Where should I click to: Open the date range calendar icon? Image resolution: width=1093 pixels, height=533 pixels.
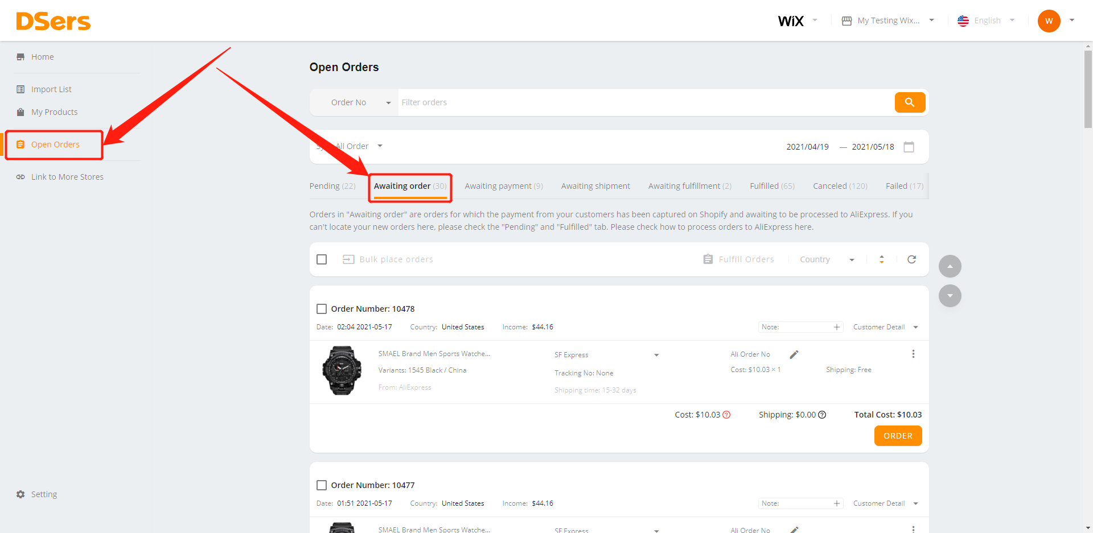point(909,147)
